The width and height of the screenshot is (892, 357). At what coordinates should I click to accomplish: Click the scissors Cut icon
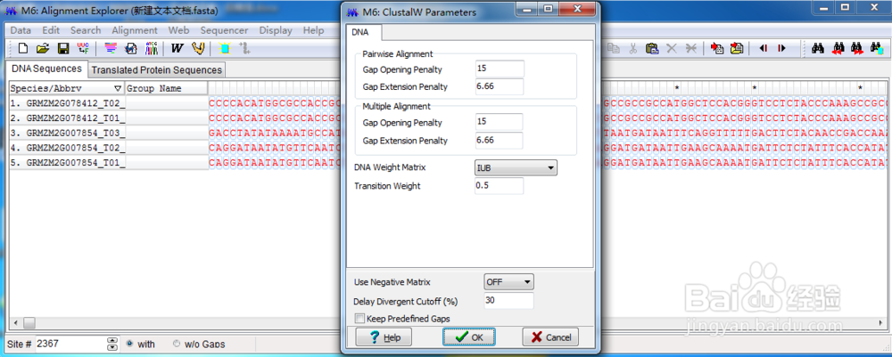[632, 49]
